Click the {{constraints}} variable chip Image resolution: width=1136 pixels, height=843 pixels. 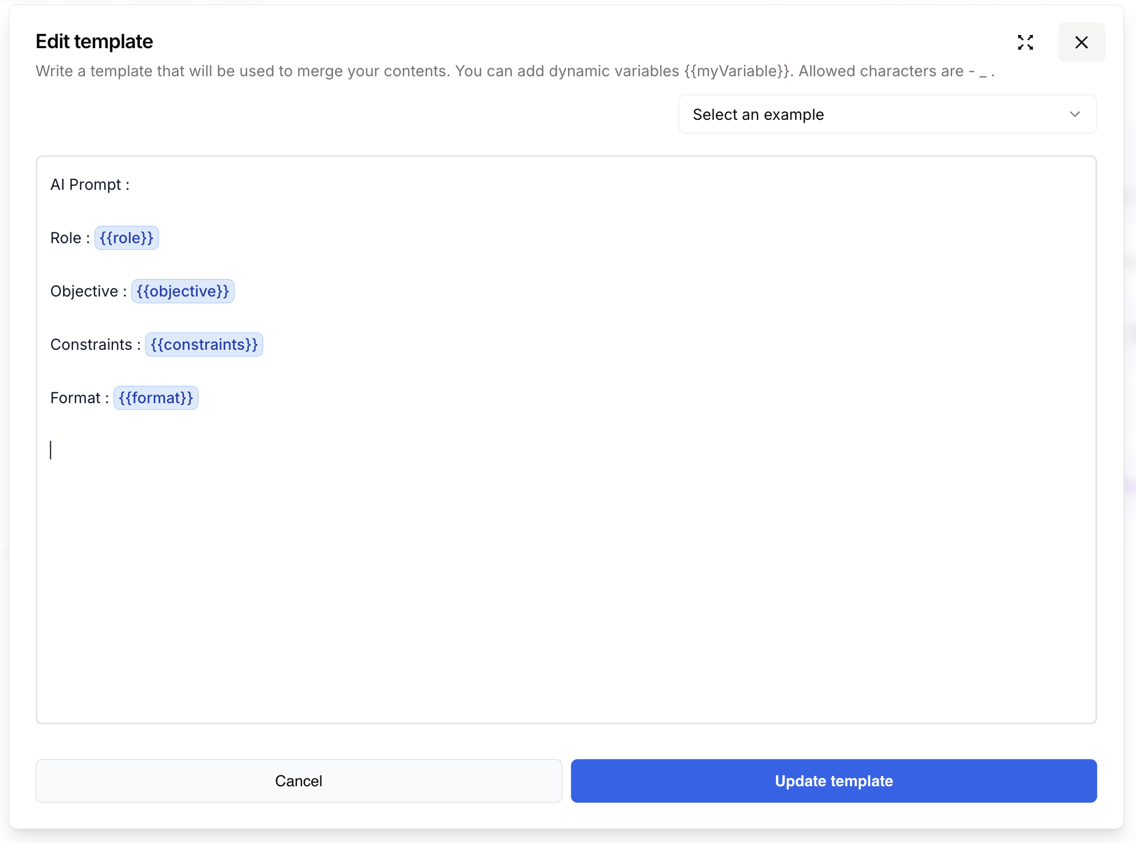point(204,345)
